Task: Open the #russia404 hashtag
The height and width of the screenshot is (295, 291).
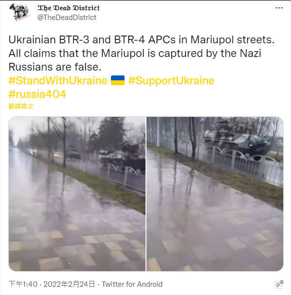Action: coord(37,94)
